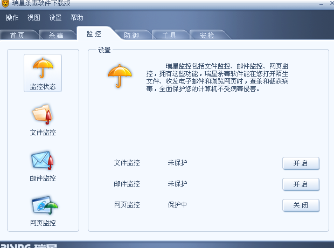
Task: Click 未保护 status beside 文件监控
Action: [177, 163]
